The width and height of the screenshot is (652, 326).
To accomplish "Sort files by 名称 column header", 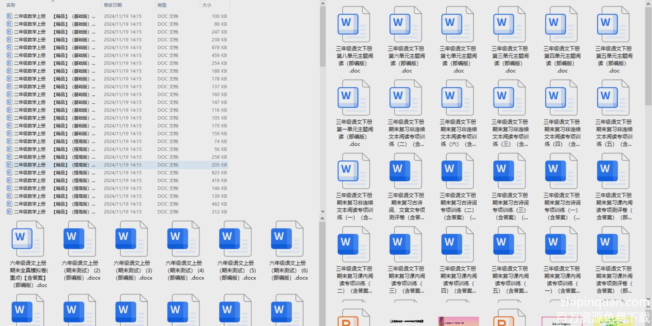I will click(11, 5).
